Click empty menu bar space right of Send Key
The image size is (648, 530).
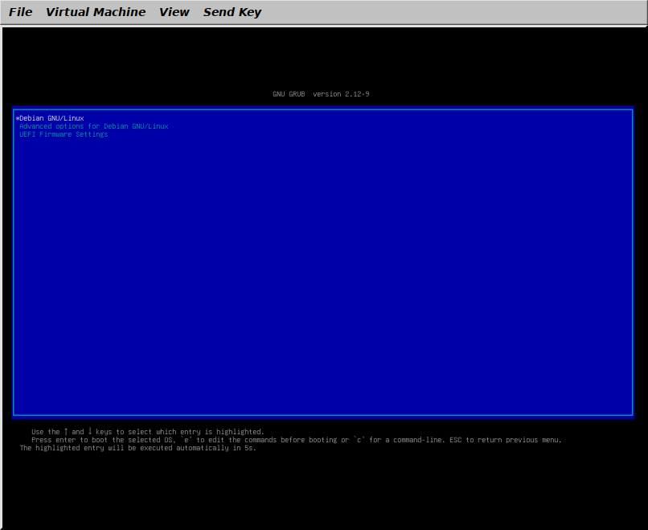[450, 12]
